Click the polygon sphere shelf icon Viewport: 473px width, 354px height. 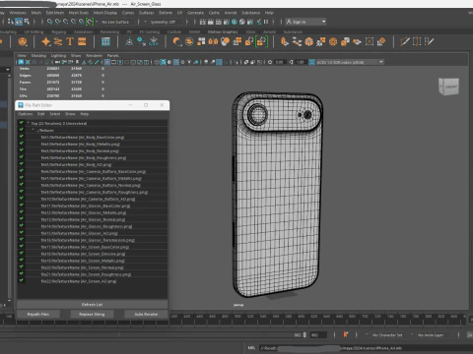tap(23, 41)
